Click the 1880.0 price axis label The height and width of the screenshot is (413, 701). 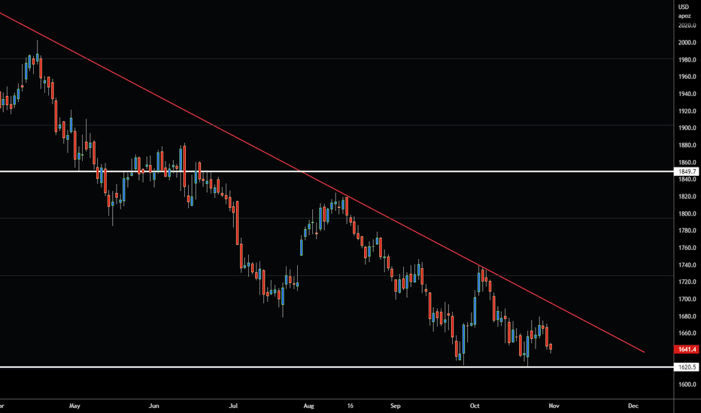point(687,145)
